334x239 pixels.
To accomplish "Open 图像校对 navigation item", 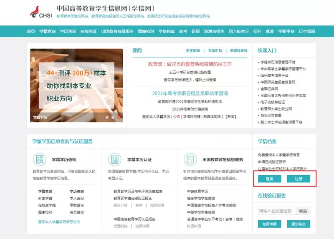I will coord(146,31).
